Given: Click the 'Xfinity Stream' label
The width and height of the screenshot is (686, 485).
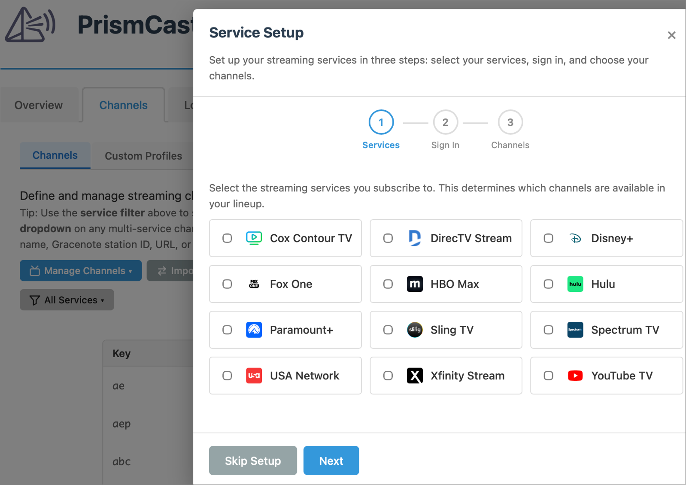Looking at the screenshot, I should [x=467, y=376].
